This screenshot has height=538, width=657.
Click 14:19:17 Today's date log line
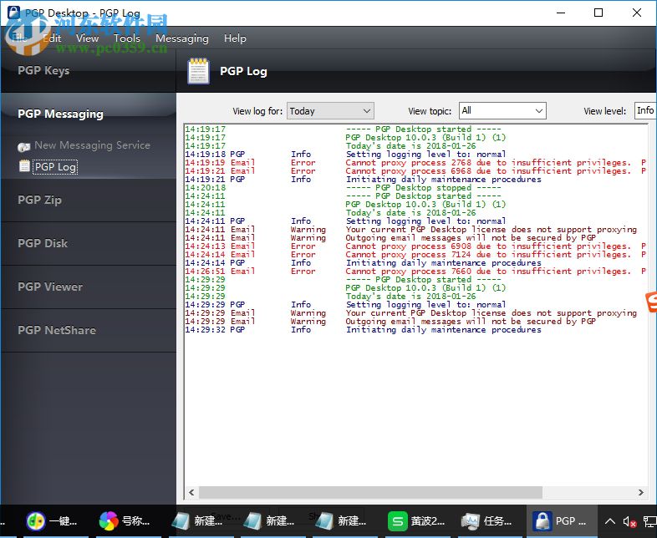pos(330,145)
